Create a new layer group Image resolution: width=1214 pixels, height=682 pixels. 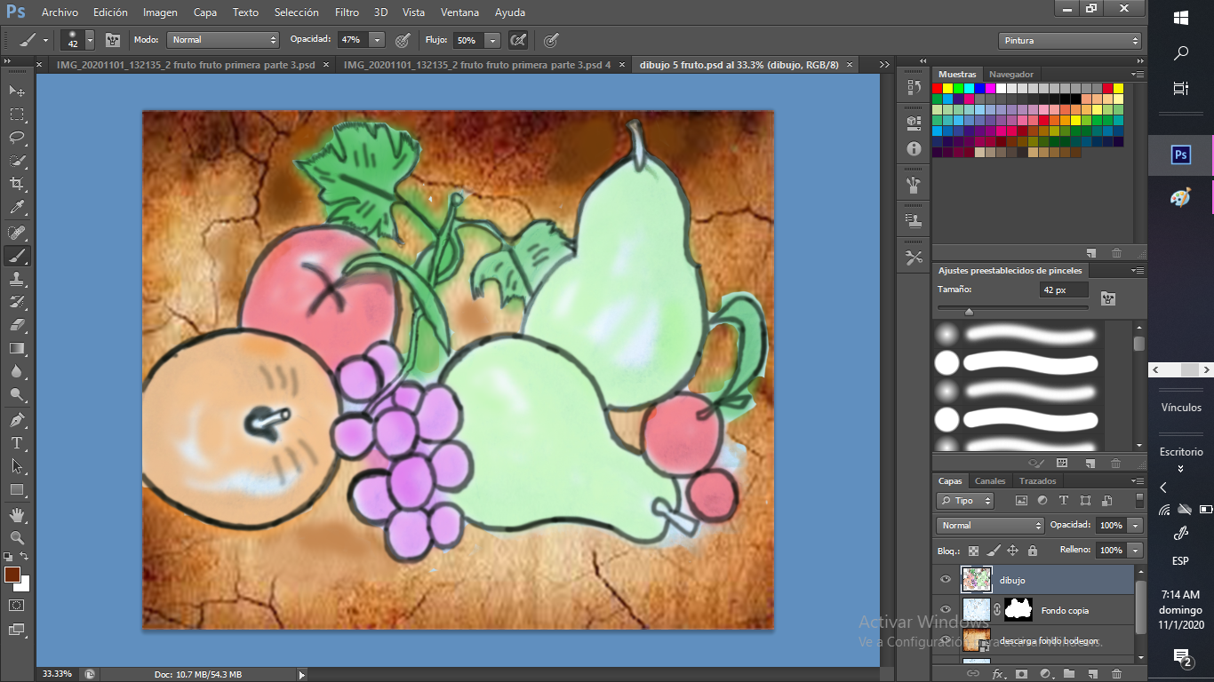tap(1069, 674)
